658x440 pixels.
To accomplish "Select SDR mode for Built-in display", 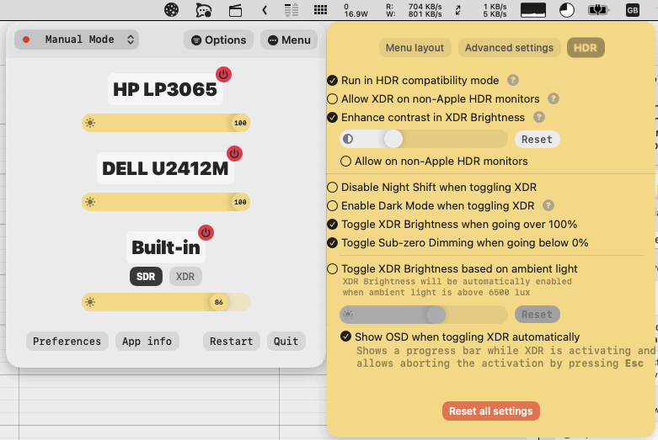I will (x=146, y=277).
